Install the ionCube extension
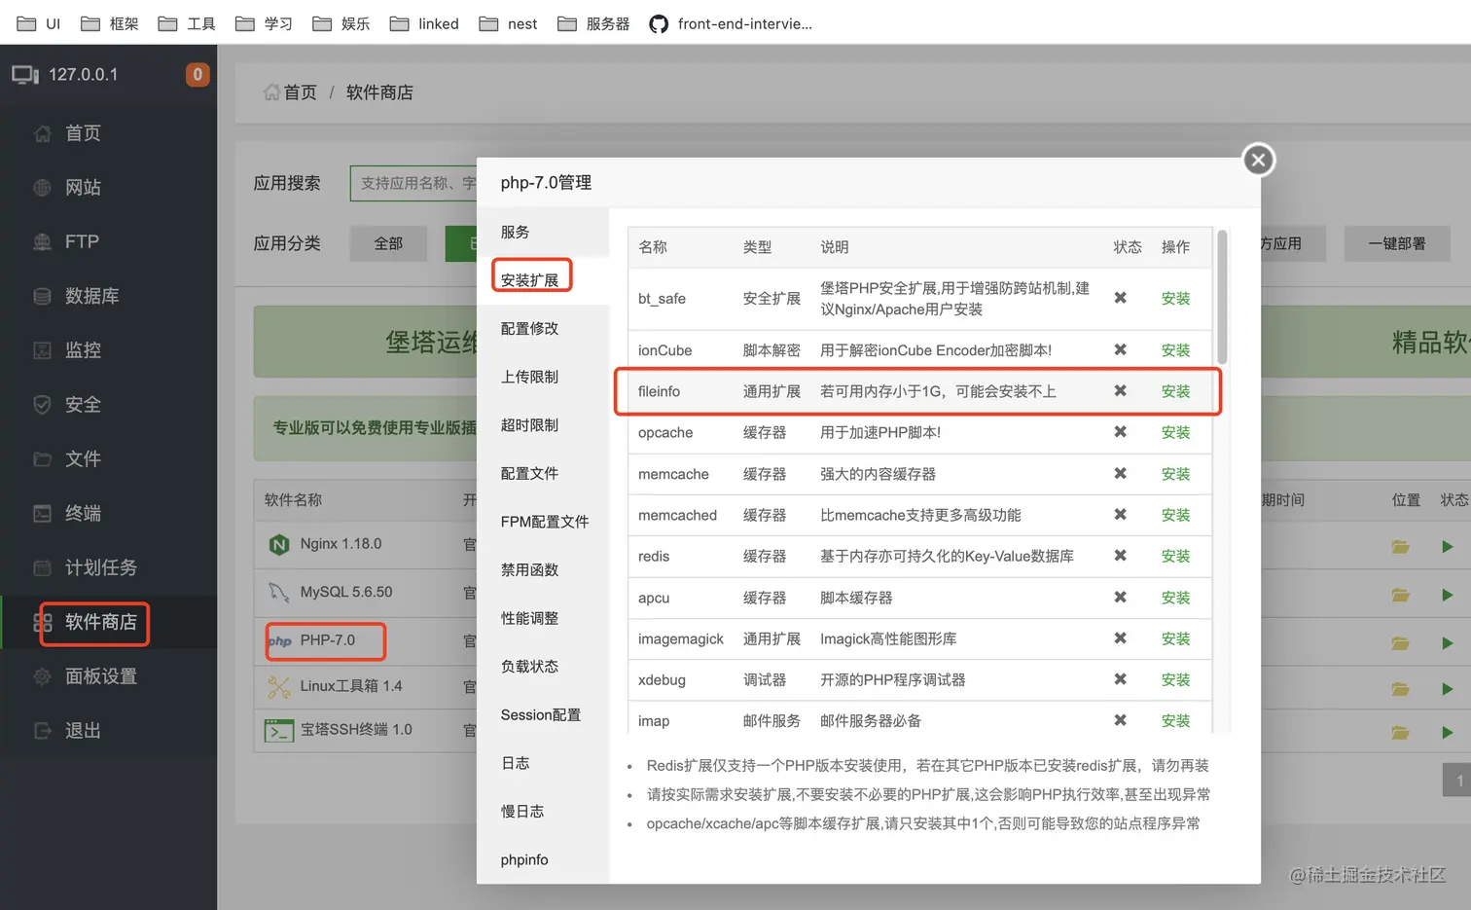 coord(1175,350)
